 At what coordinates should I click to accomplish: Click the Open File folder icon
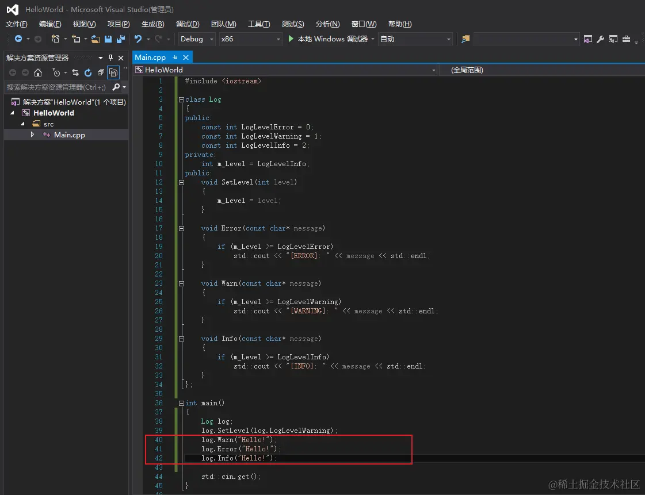[x=96, y=39]
